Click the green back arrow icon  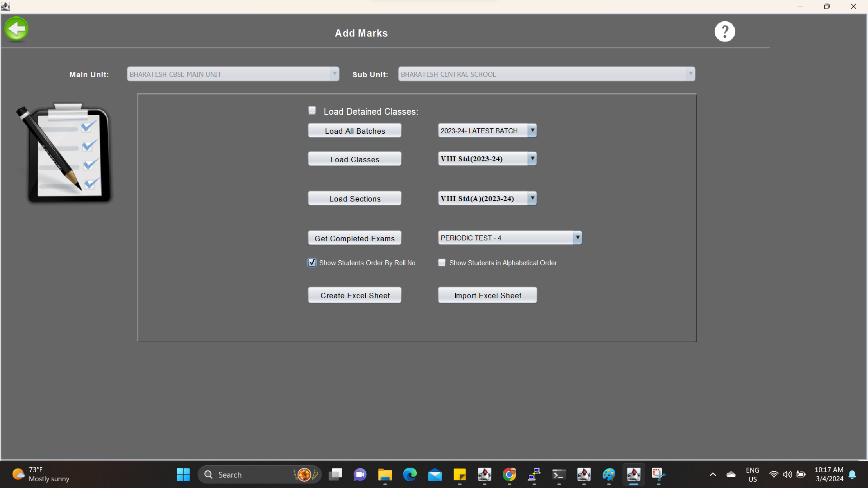coord(16,29)
